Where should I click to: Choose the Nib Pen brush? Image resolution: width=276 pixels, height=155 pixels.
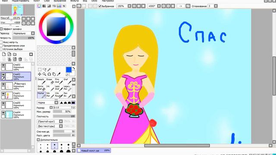50,95
